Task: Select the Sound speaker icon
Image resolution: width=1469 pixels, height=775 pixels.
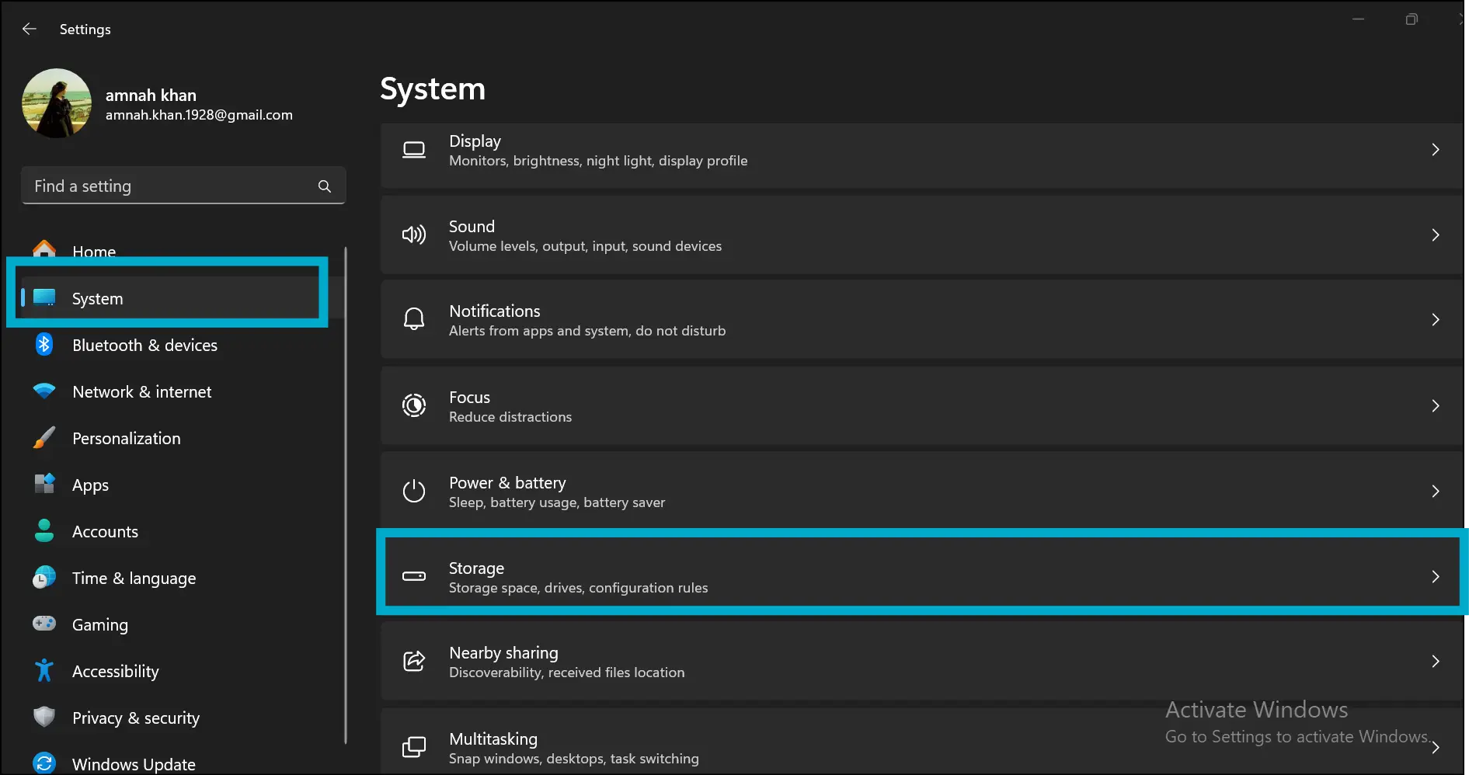Action: 414,235
